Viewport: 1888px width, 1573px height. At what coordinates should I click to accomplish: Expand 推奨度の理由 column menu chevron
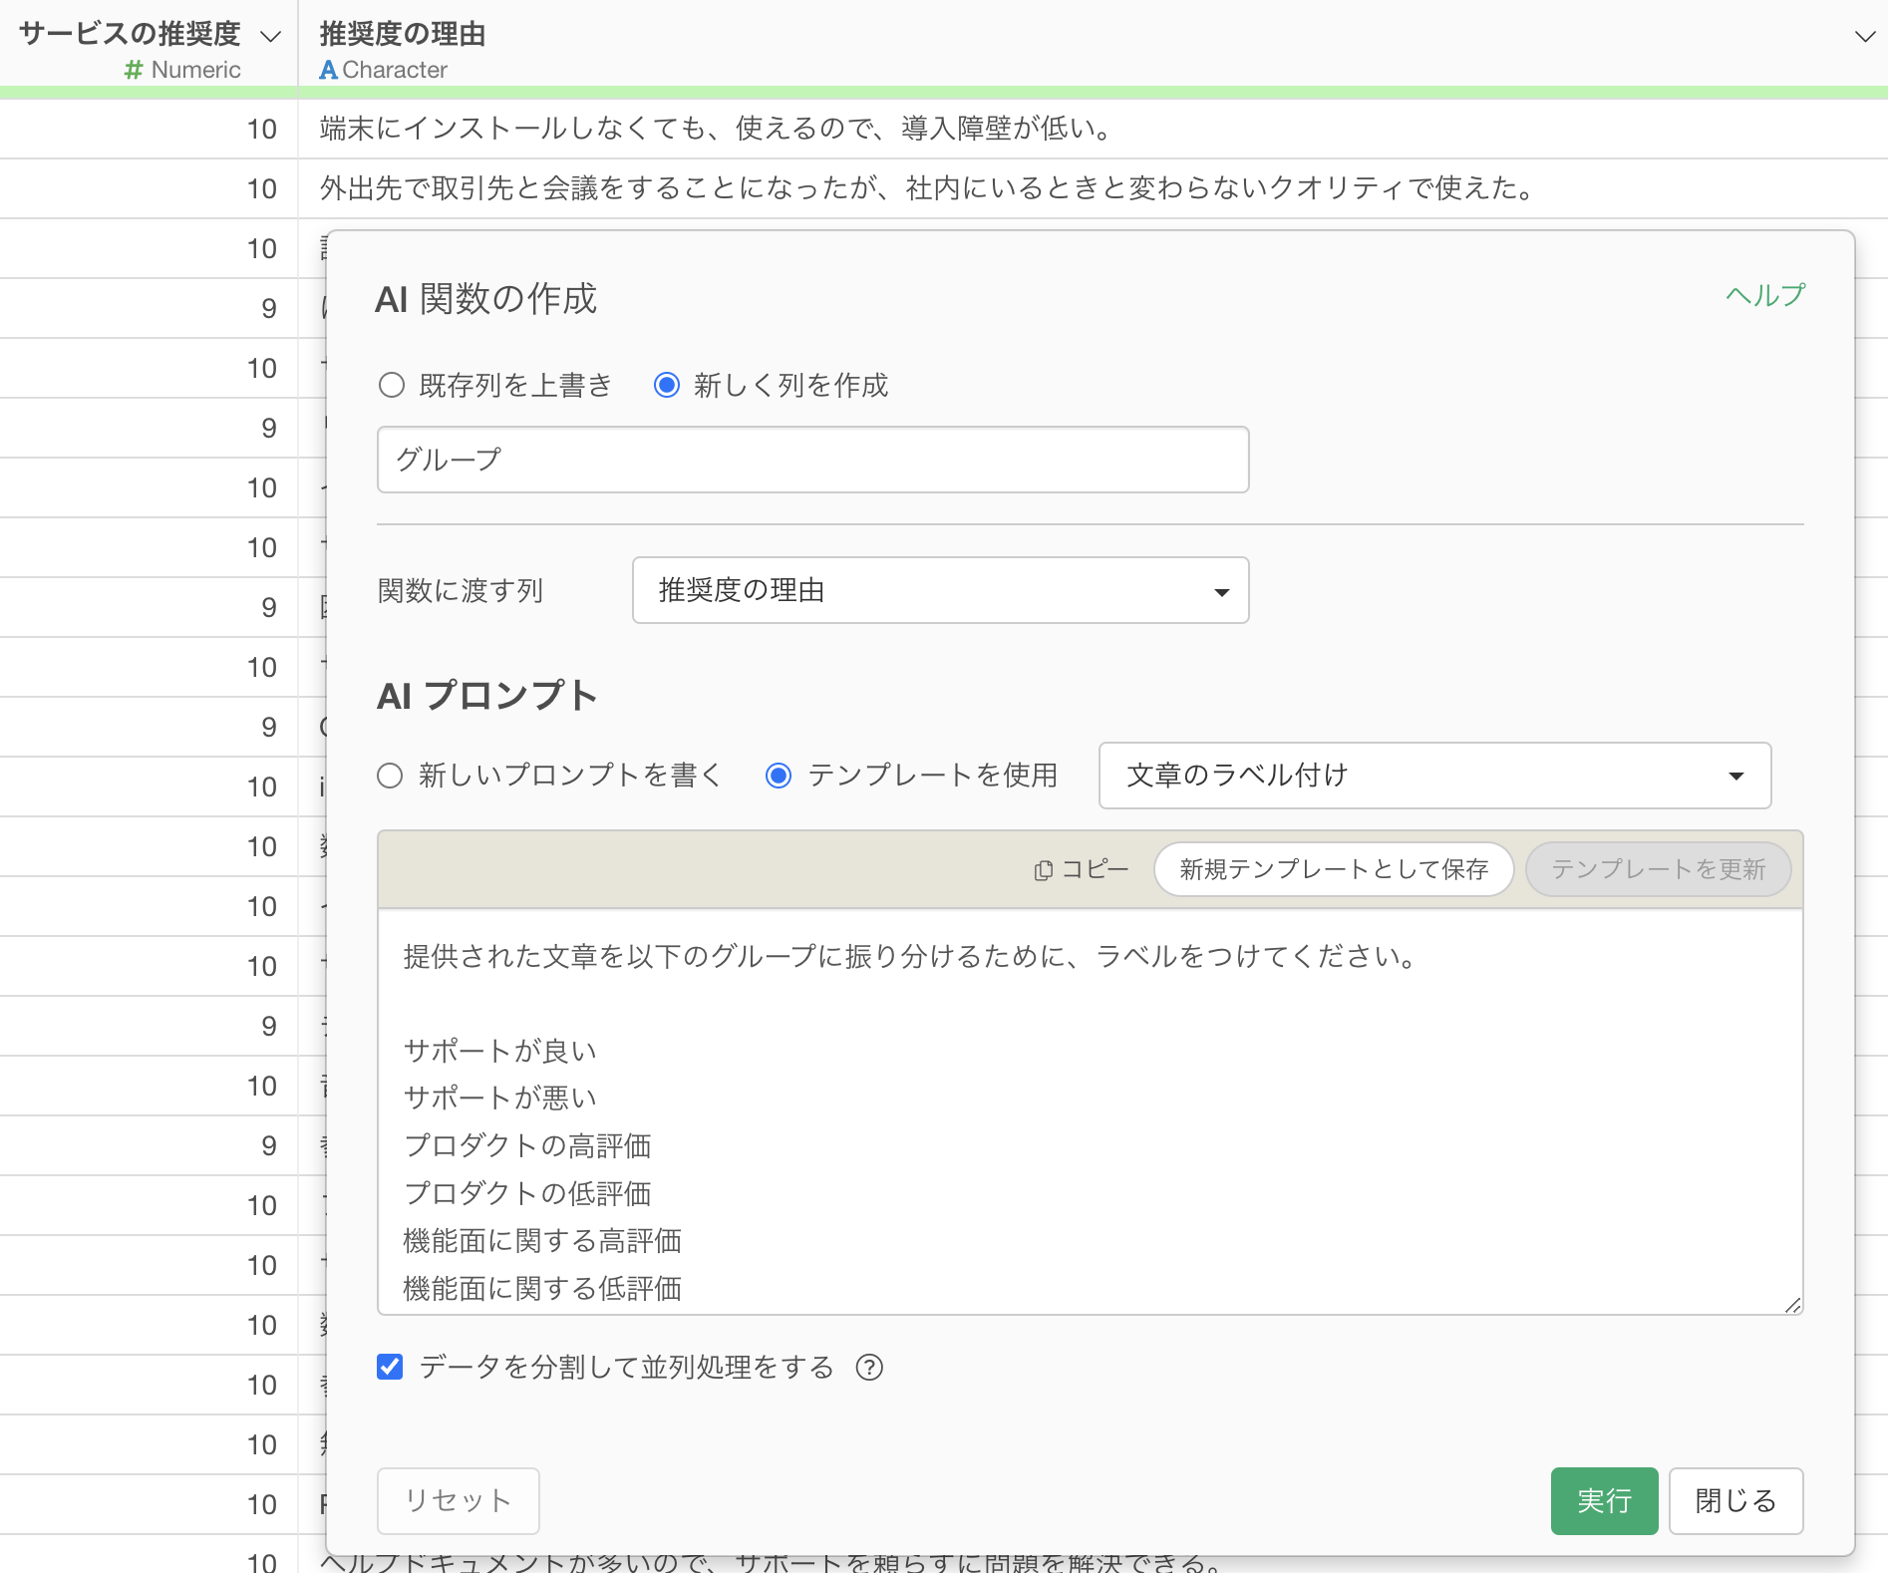pyautogui.click(x=1864, y=37)
